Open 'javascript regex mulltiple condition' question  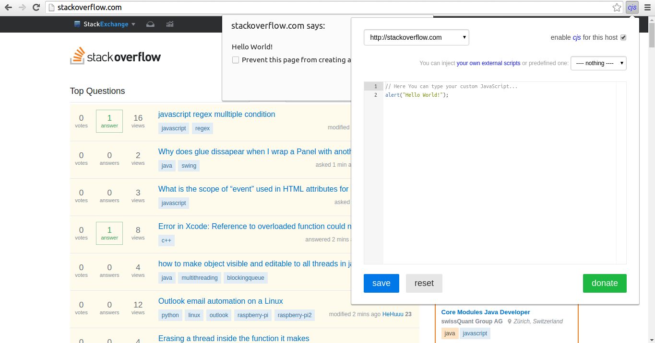click(217, 114)
